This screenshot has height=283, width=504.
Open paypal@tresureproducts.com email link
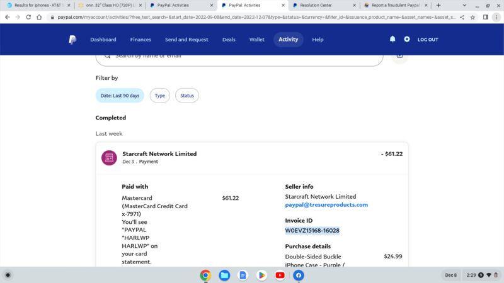326,205
